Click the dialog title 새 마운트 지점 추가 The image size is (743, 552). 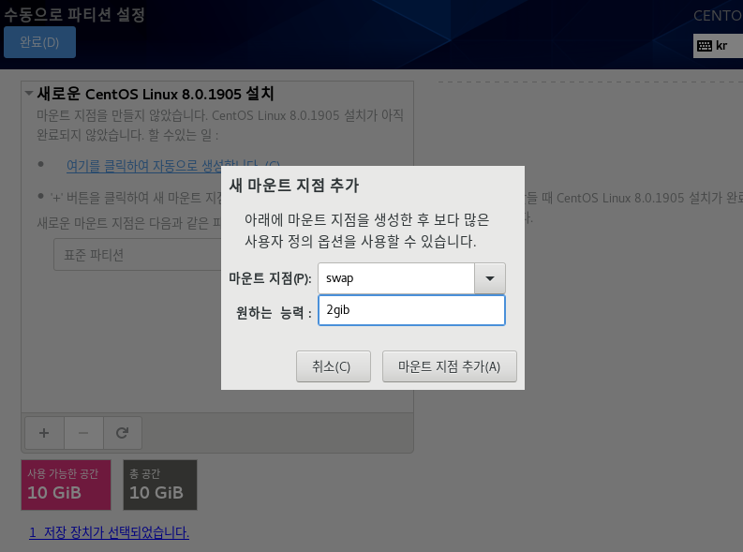point(294,186)
